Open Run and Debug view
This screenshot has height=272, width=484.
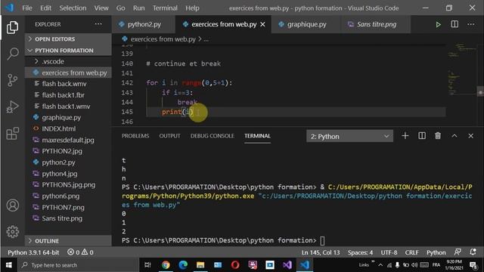[12, 107]
